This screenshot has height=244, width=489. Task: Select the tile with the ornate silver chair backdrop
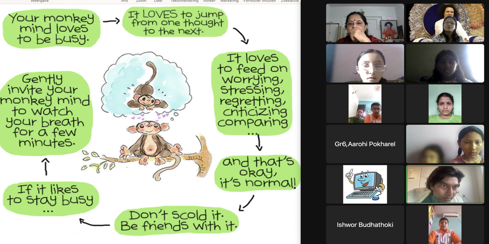pyautogui.click(x=445, y=23)
